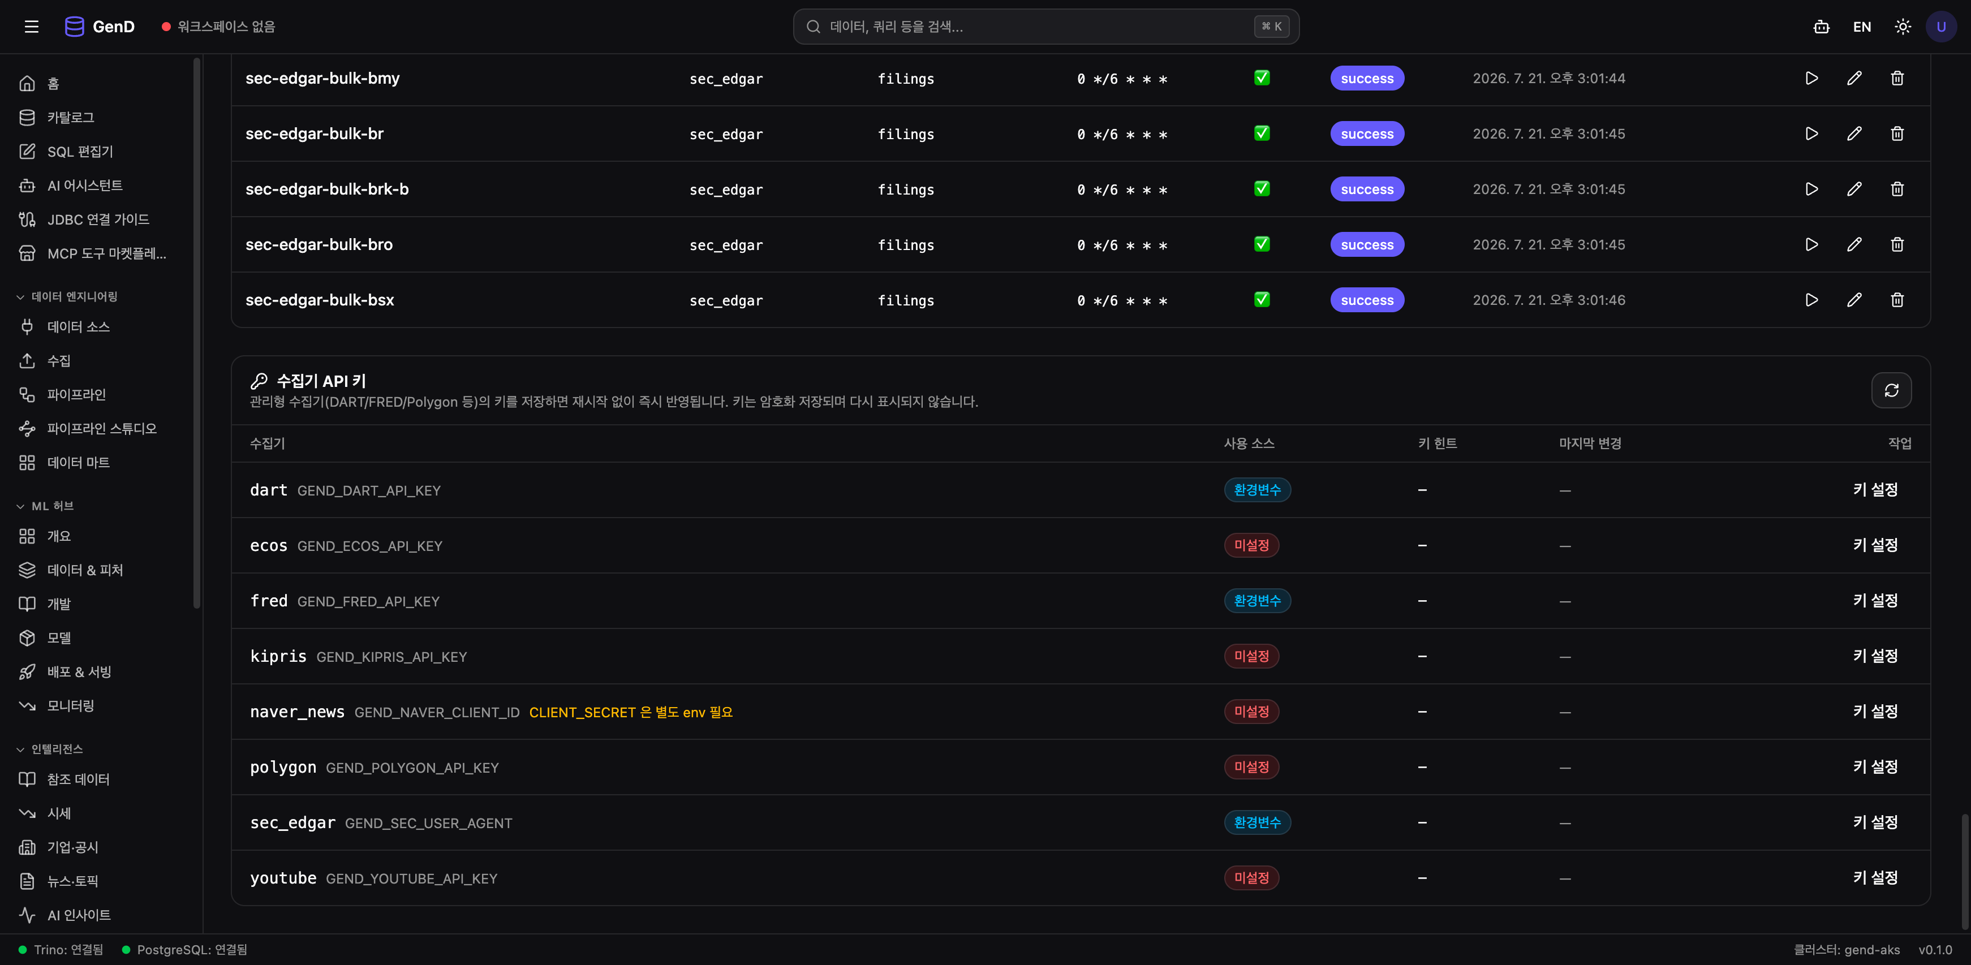Viewport: 1971px width, 965px height.
Task: Edit the sec-edgar-bulk-bro job
Action: click(1854, 245)
